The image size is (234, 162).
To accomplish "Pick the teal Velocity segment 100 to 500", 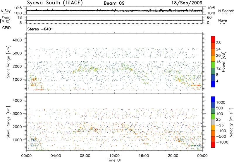I will point(213,111).
